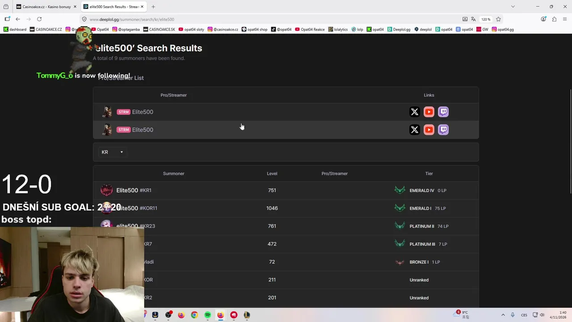Open the Firefox application menu
572x322 pixels.
[565, 19]
